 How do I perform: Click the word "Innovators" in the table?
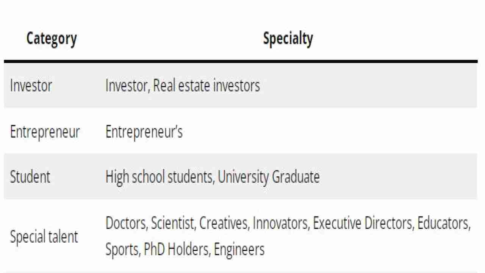click(x=280, y=223)
